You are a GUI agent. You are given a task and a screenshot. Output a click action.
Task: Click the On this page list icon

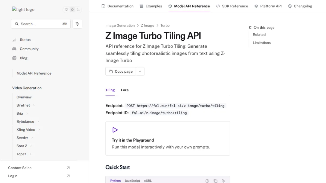(250, 28)
